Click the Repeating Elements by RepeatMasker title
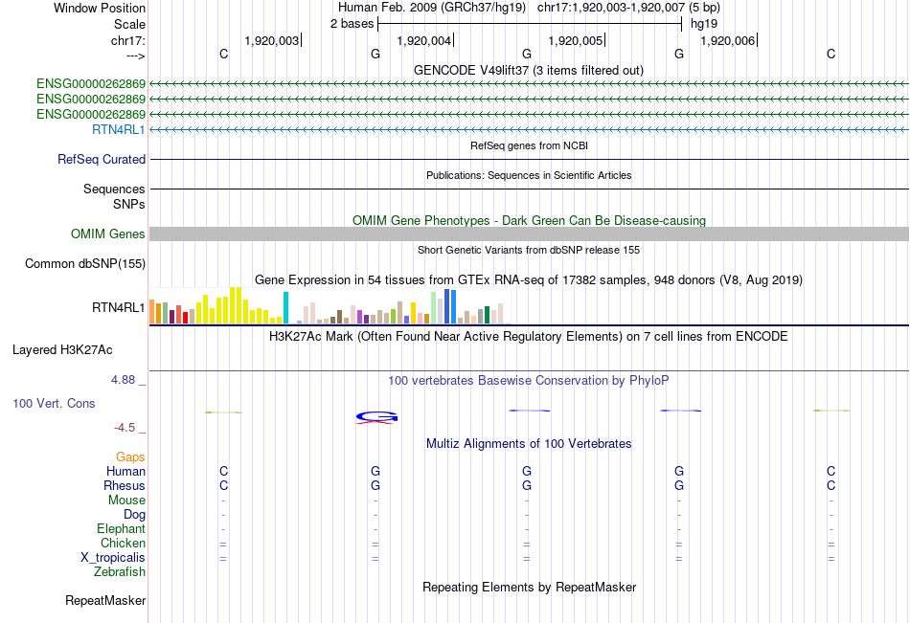This screenshot has height=623, width=910. (x=530, y=587)
